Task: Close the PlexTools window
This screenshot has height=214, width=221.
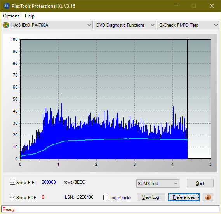Action: (212, 6)
